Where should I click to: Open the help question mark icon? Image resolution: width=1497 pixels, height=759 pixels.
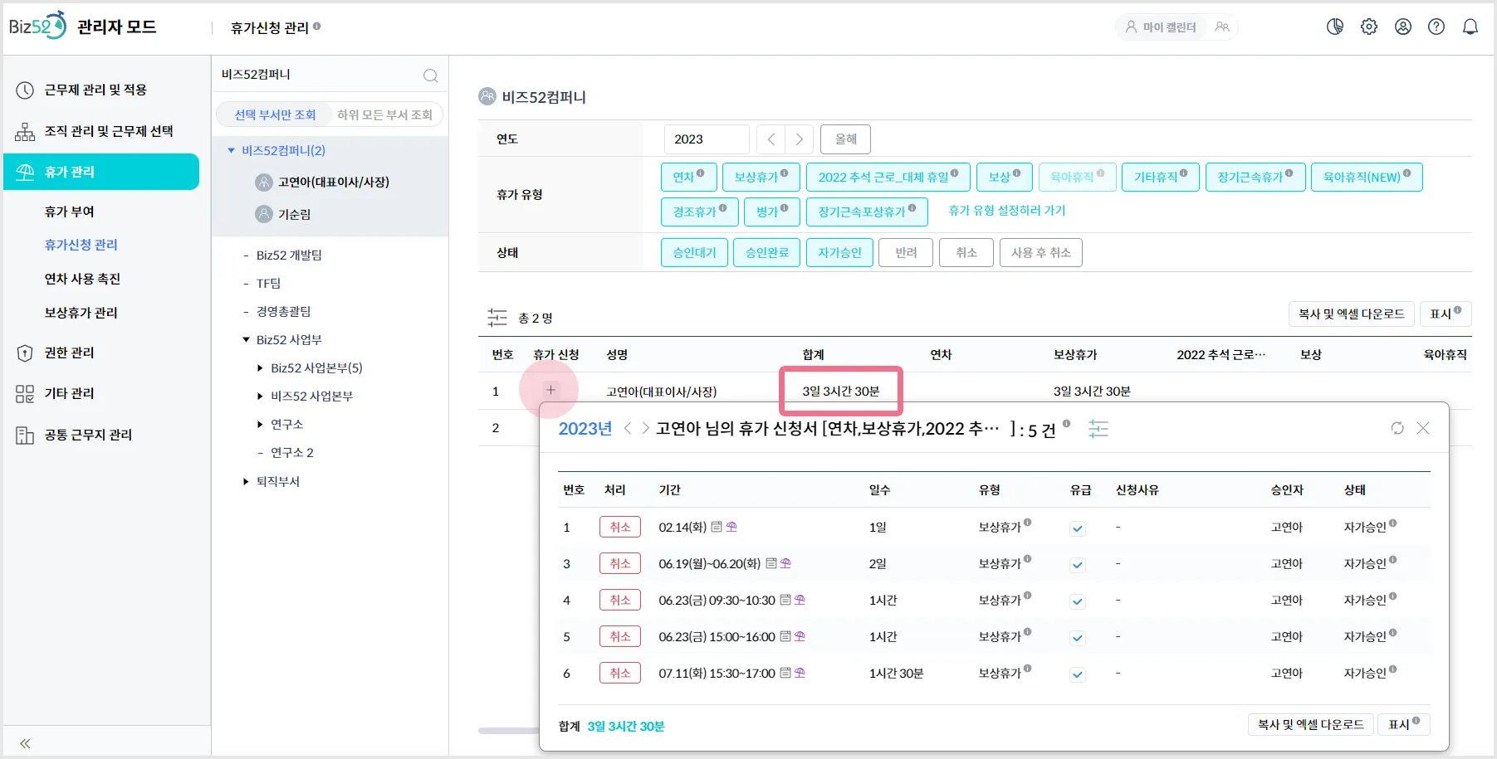coord(1436,27)
